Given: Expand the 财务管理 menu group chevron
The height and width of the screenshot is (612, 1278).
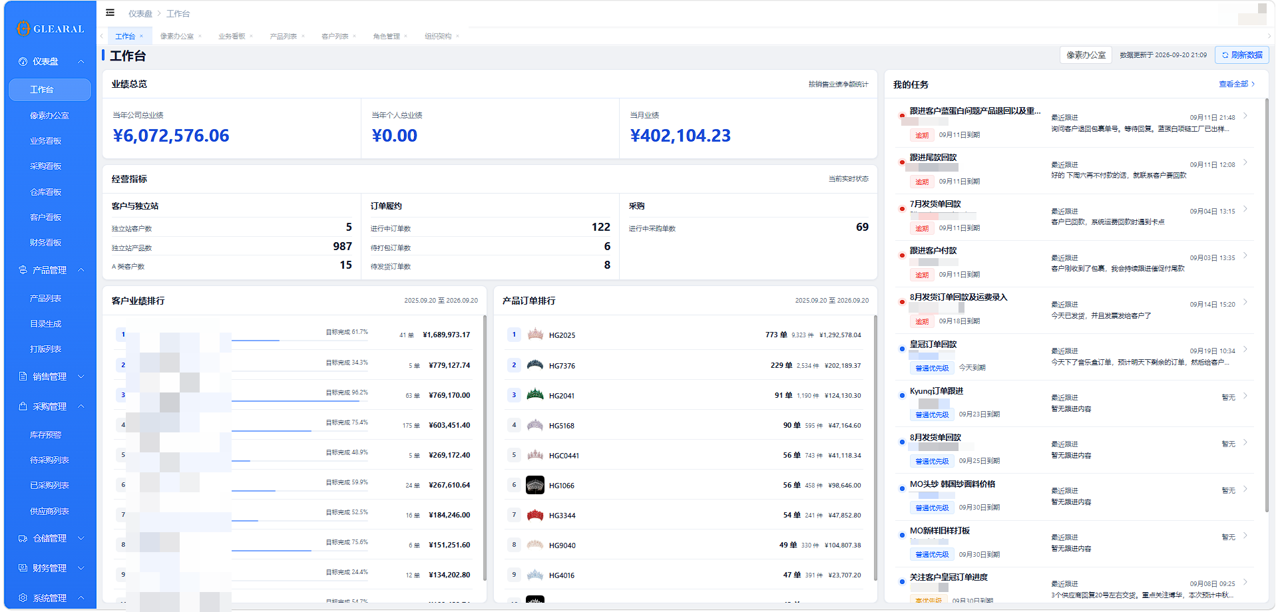Looking at the screenshot, I should (x=81, y=568).
